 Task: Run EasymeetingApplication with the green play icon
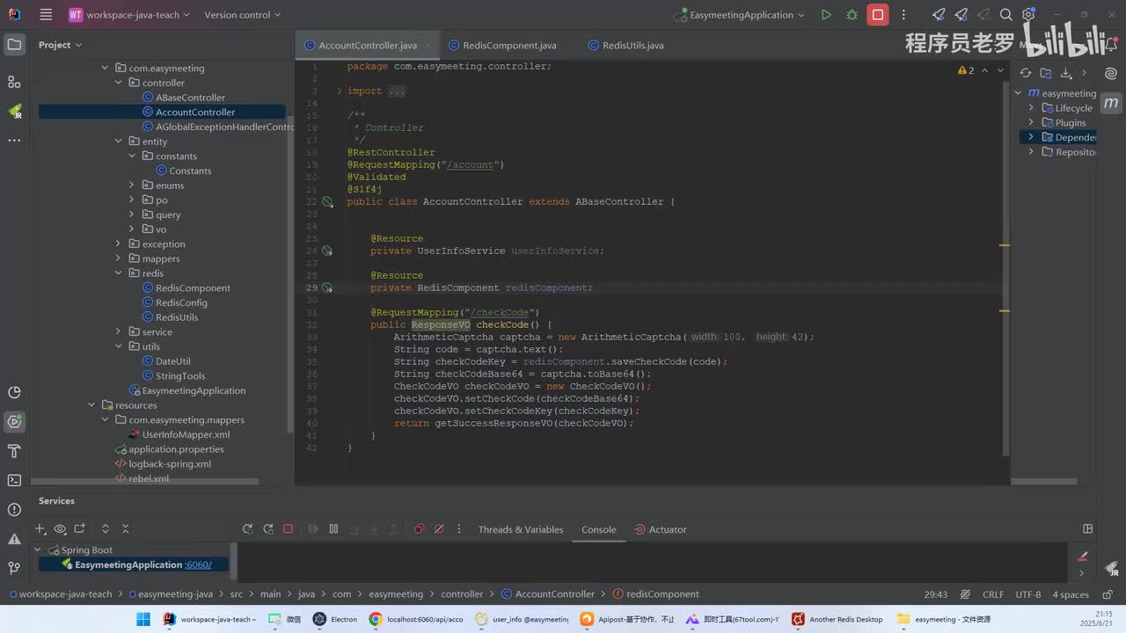pos(825,15)
